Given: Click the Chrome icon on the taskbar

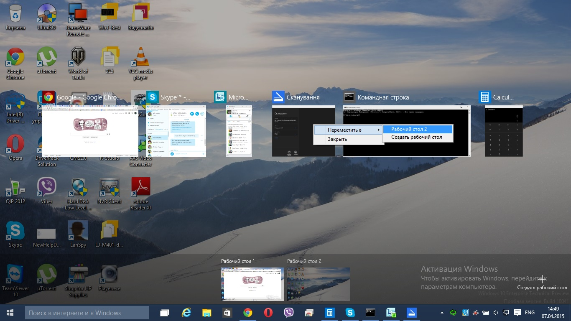Looking at the screenshot, I should pos(247,313).
